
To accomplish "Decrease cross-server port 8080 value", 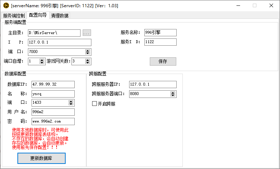I will [173, 96].
